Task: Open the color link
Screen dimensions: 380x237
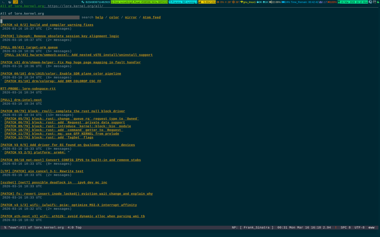Action: tap(114, 17)
